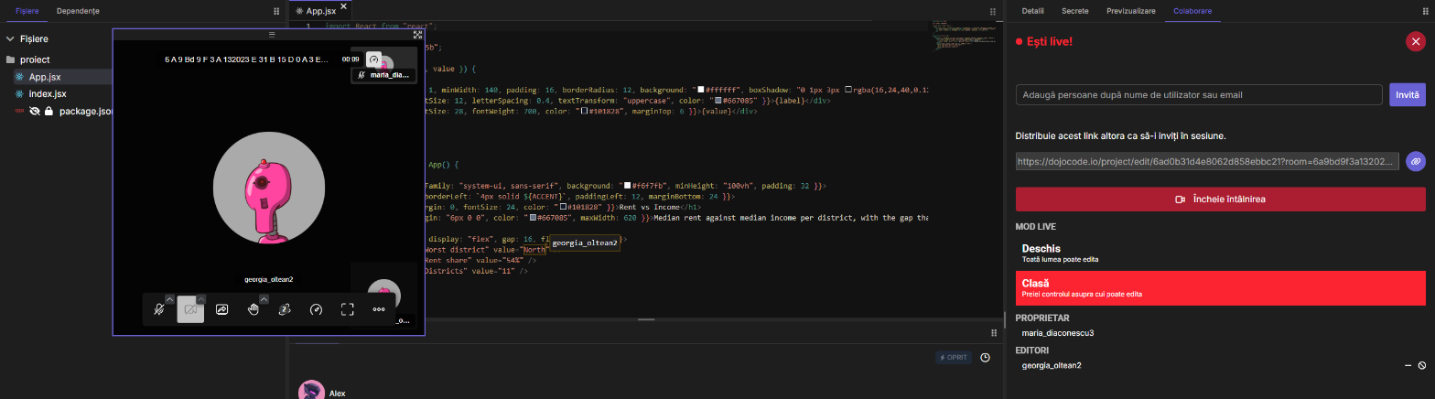Select the session share link field

[1207, 161]
